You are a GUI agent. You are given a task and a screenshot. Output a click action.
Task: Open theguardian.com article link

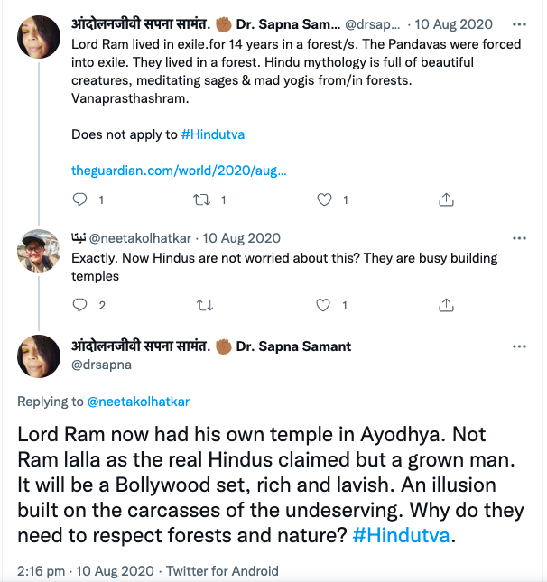[x=179, y=170]
